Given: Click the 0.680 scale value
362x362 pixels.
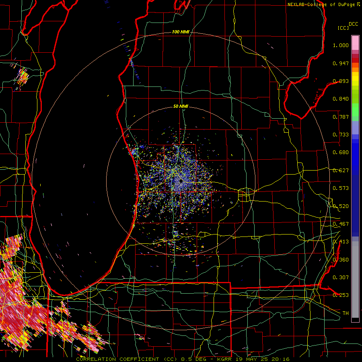Looking at the screenshot, I should pyautogui.click(x=341, y=152).
